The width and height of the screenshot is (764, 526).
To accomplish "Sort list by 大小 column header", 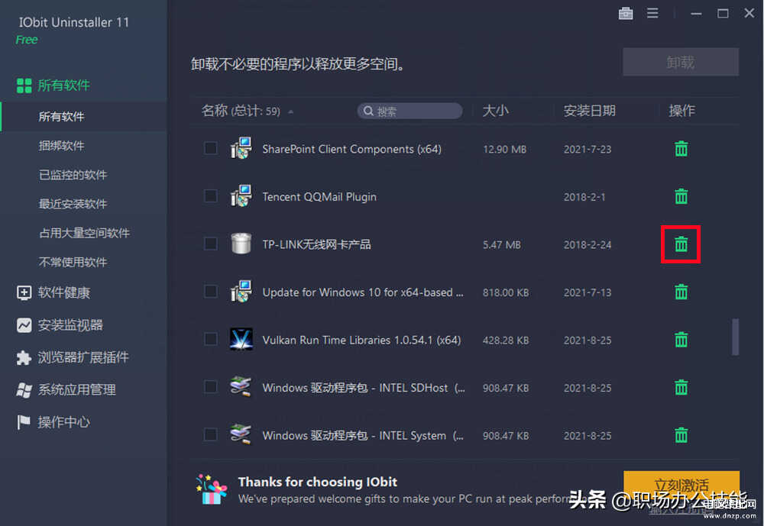I will click(496, 111).
